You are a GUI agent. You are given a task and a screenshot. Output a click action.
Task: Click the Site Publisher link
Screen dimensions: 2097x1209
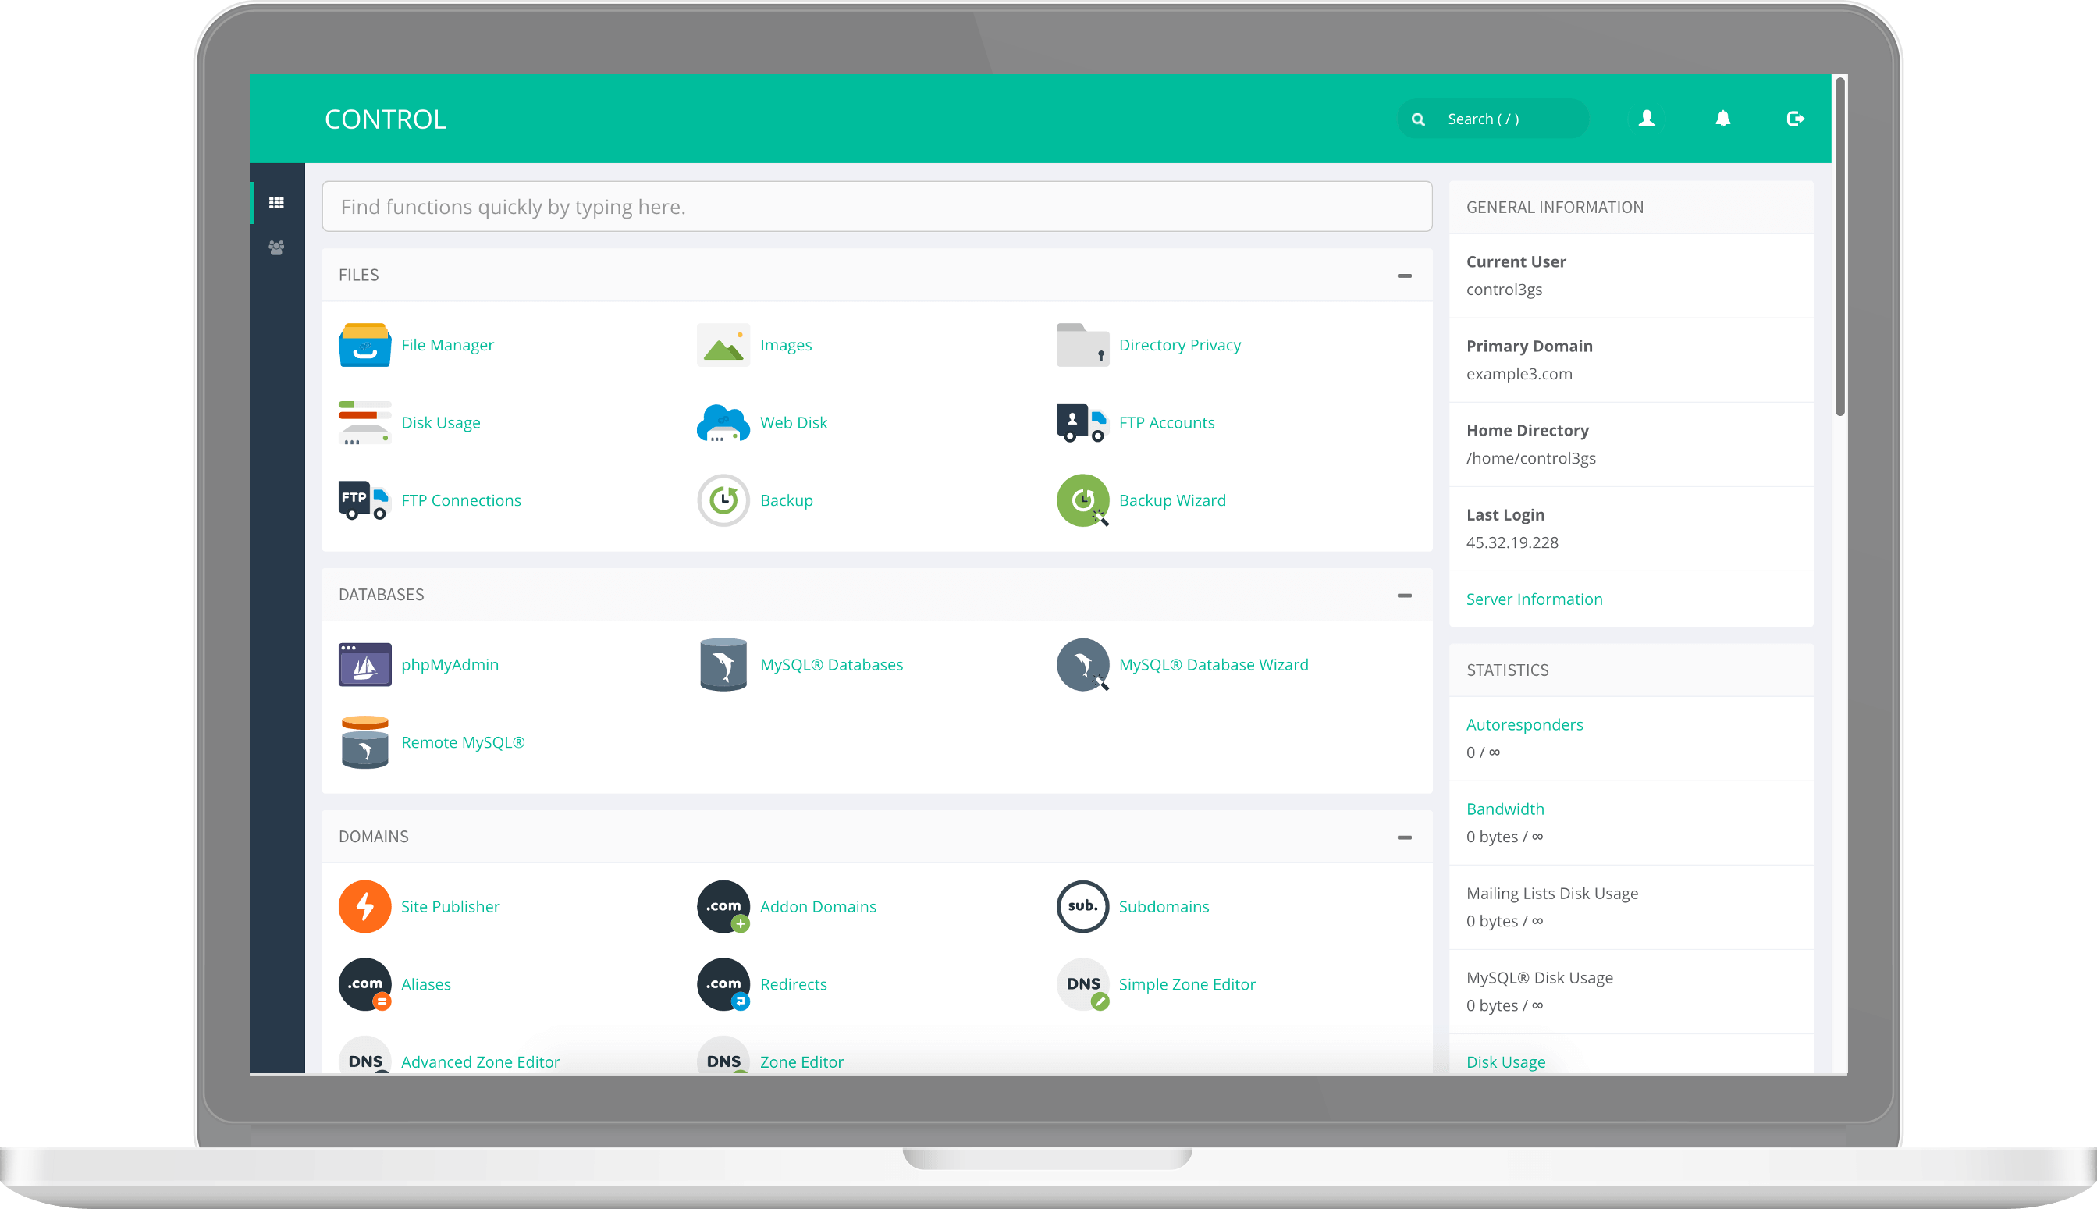450,907
